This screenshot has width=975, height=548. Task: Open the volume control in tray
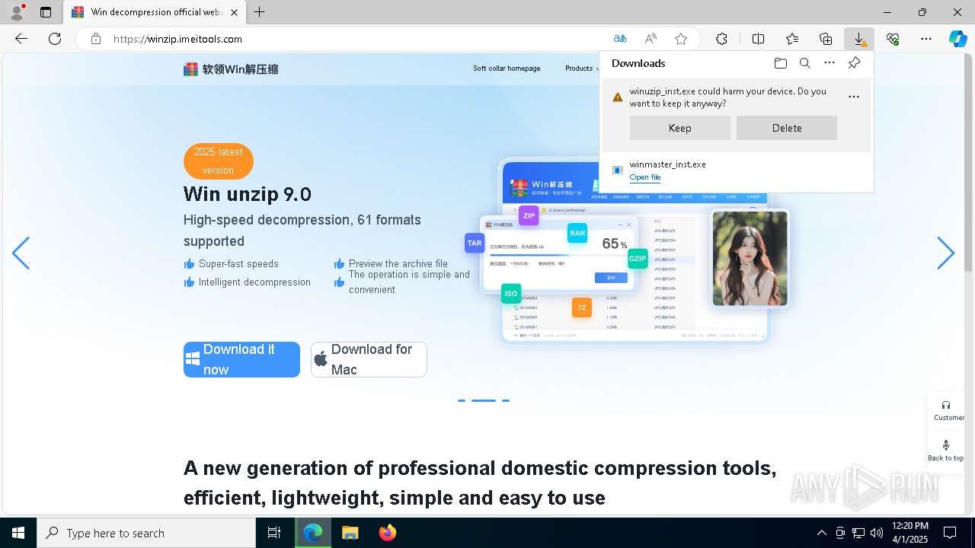(x=877, y=533)
